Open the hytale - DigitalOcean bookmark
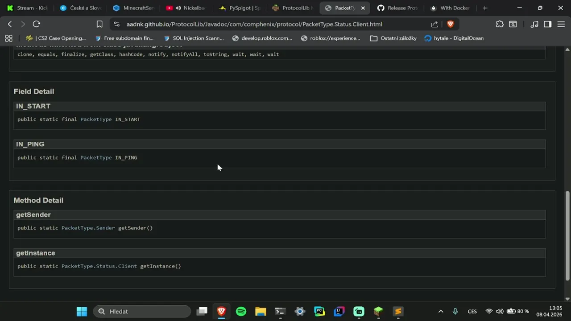 click(454, 38)
